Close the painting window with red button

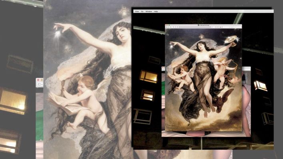pos(166,25)
